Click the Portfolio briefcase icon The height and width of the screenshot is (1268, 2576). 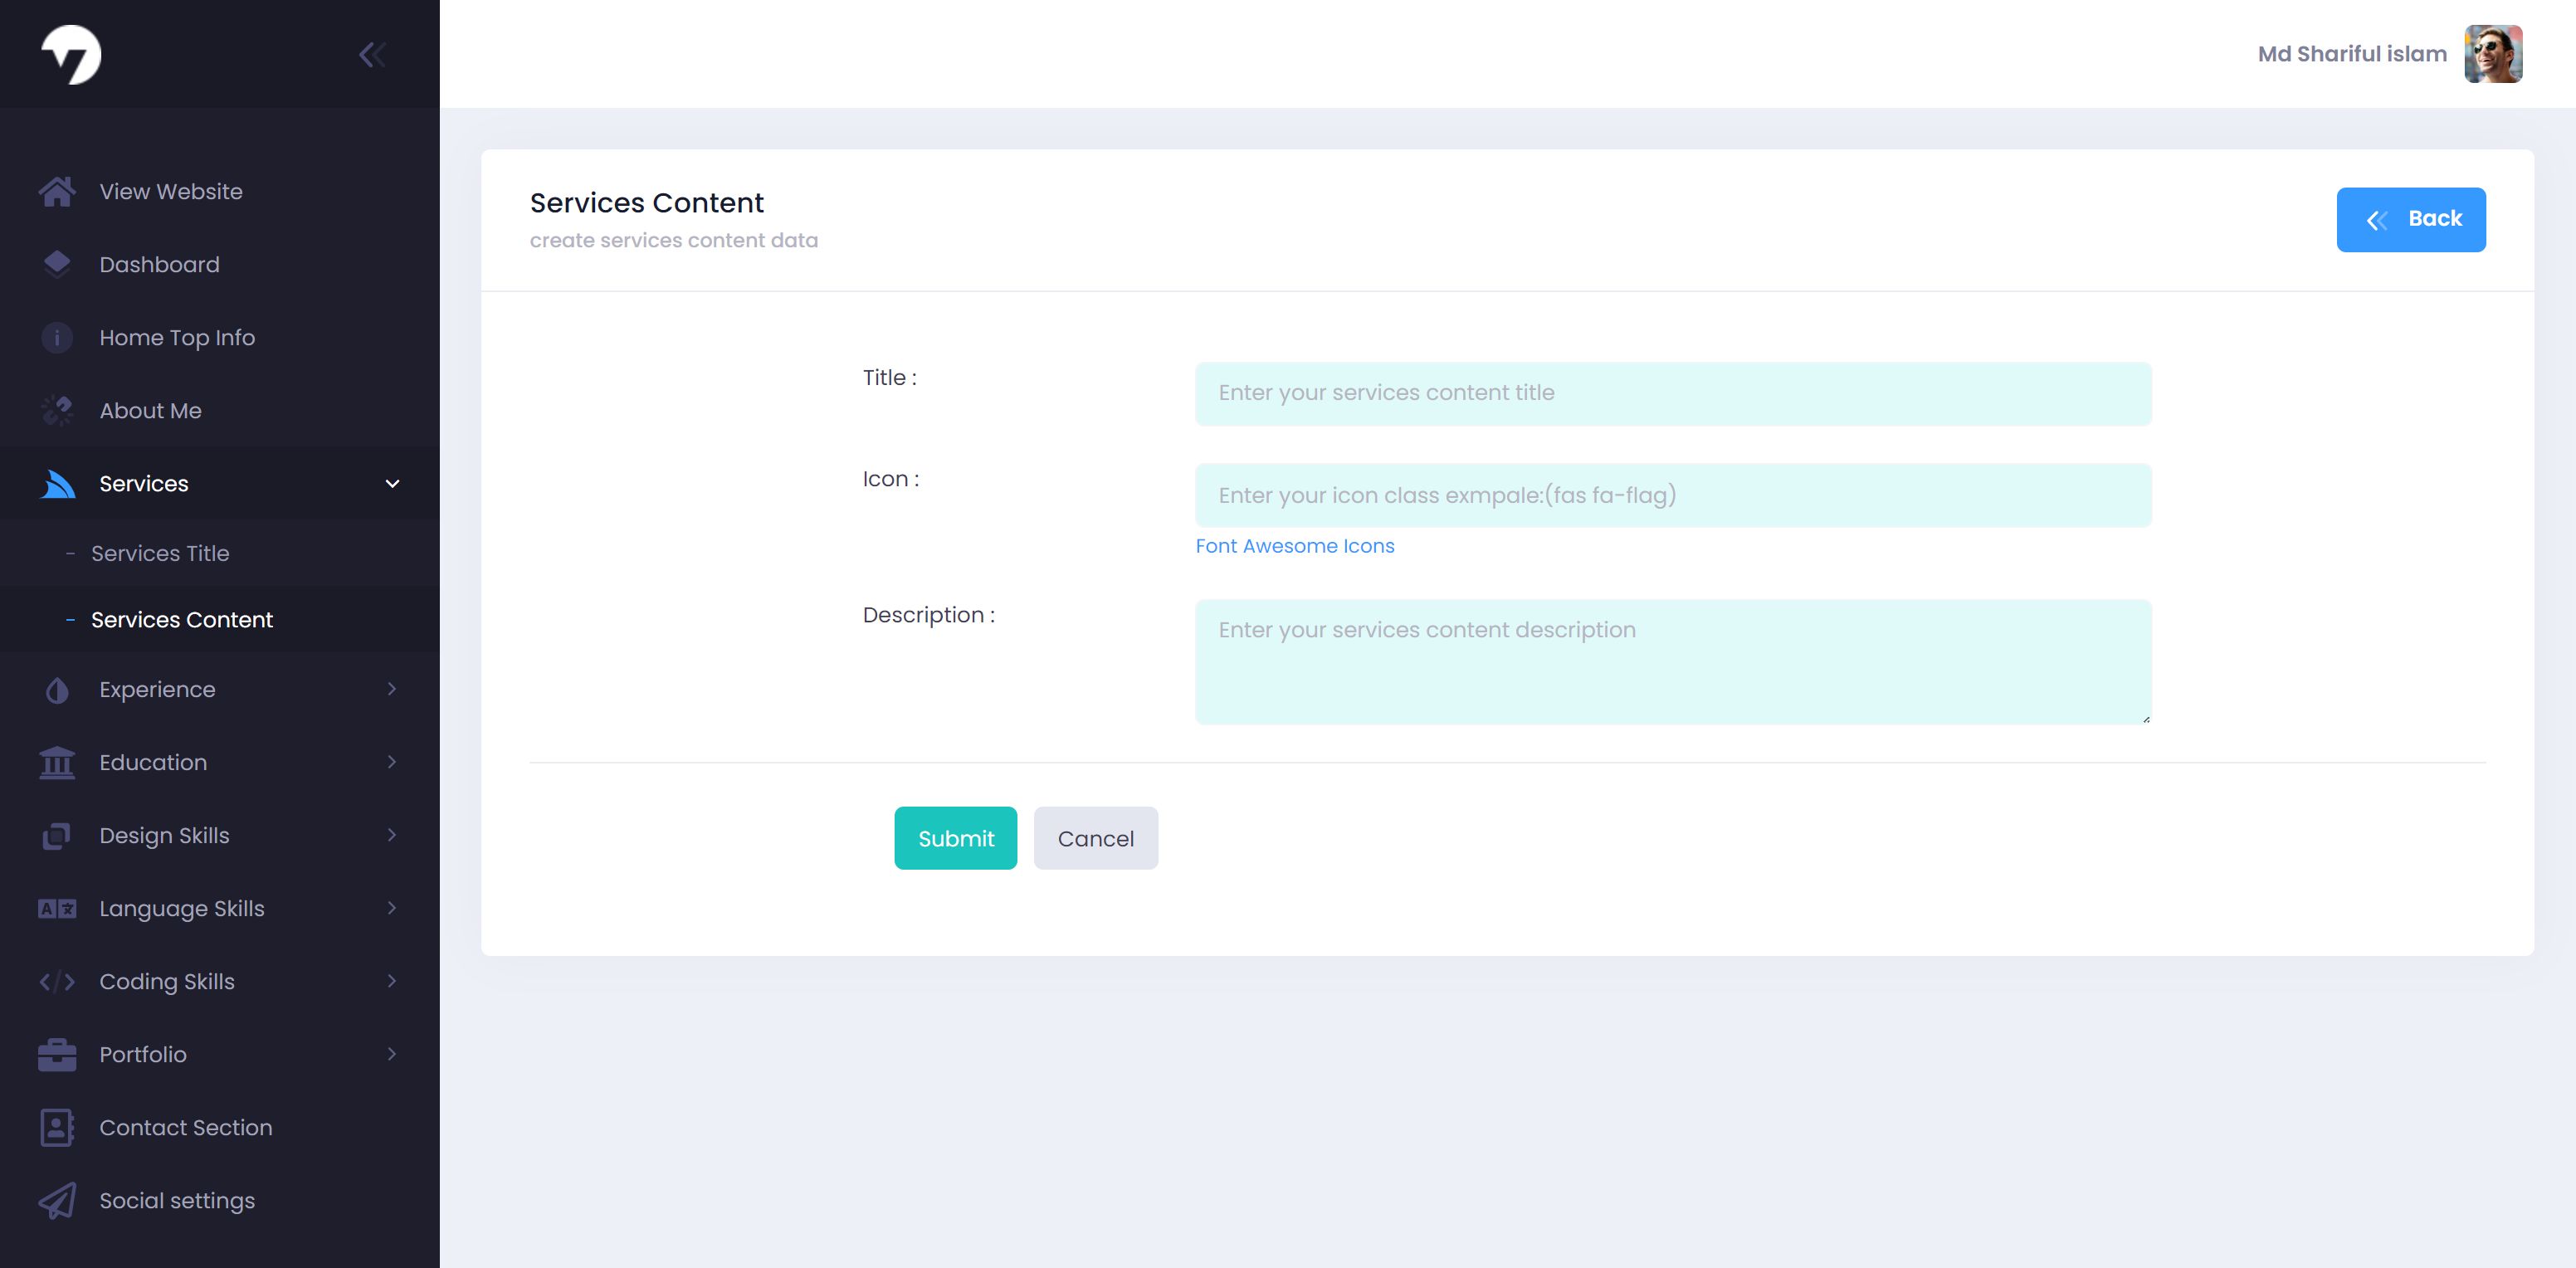pyautogui.click(x=57, y=1054)
